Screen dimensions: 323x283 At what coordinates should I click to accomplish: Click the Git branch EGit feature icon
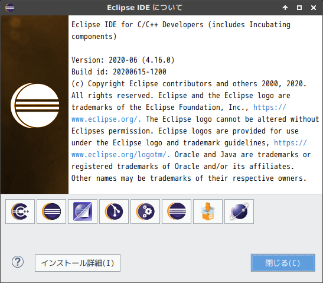(114, 212)
